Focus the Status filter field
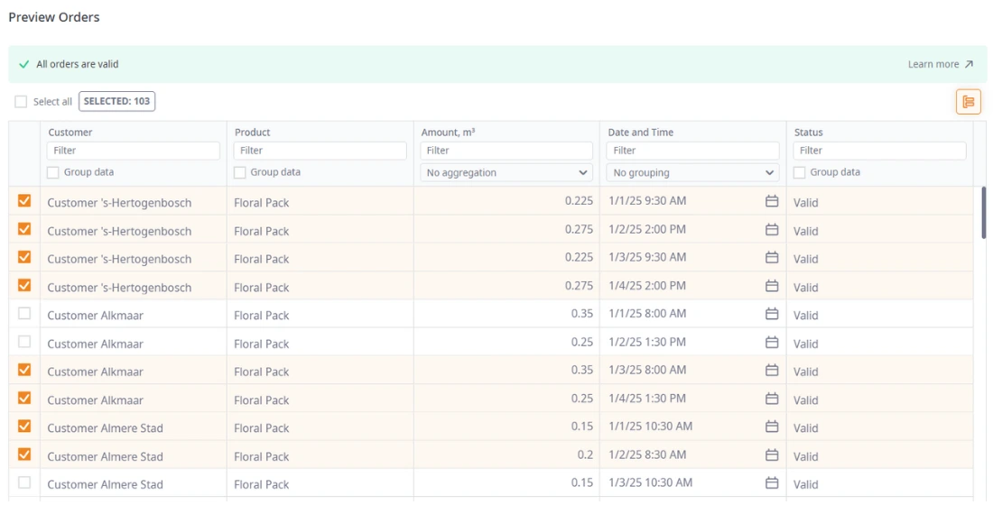The height and width of the screenshot is (505, 993). pyautogui.click(x=879, y=151)
